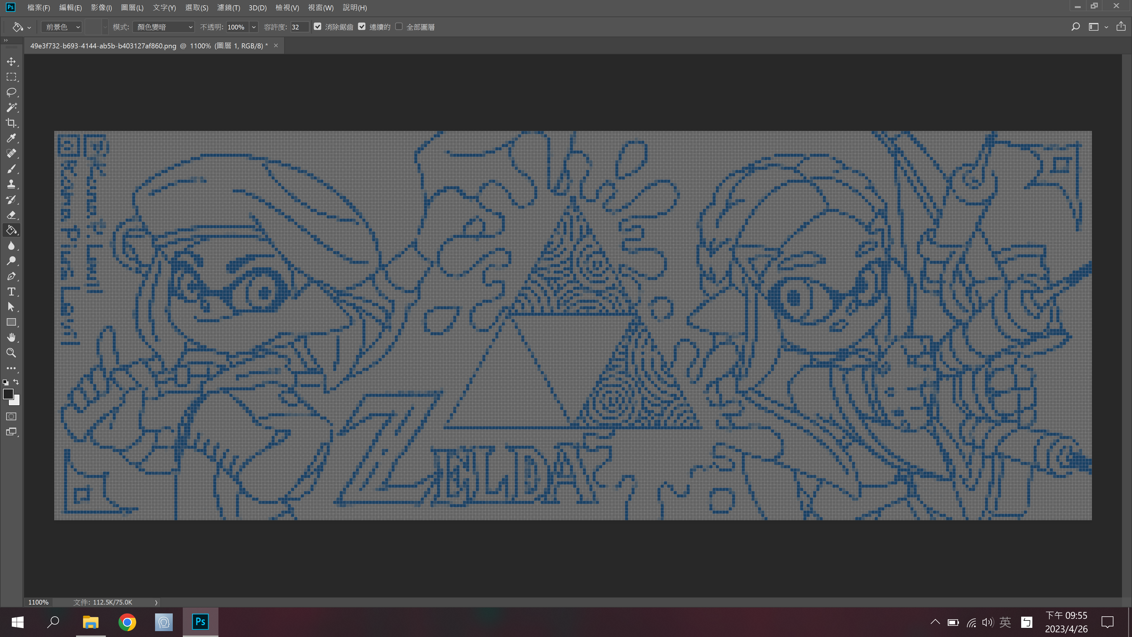Viewport: 1132px width, 637px height.
Task: Select the Path Selection tool
Action: 11,307
